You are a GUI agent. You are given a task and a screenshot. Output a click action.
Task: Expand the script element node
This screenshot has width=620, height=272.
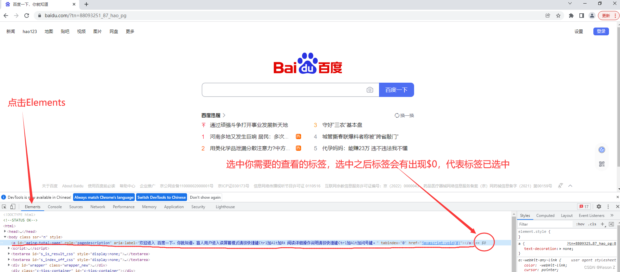9,248
